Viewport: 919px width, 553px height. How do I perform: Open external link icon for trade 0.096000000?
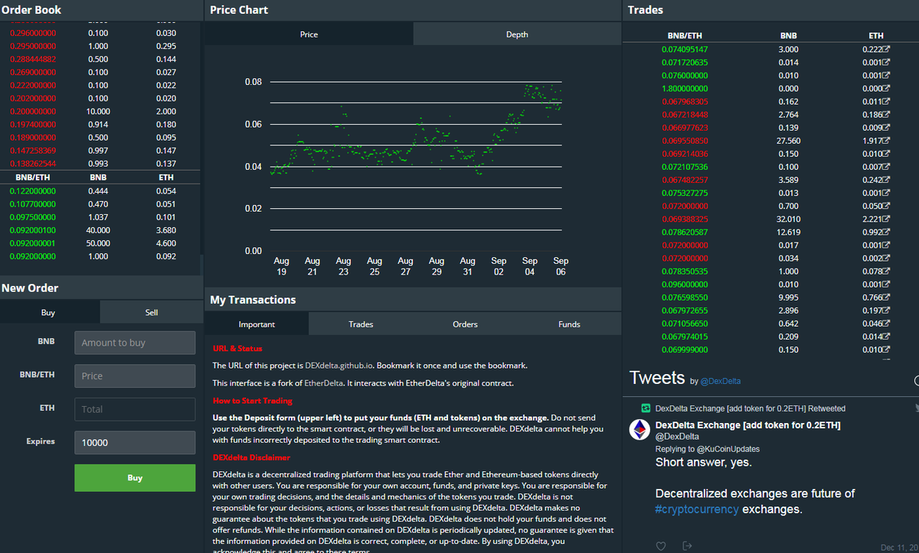pyautogui.click(x=887, y=284)
